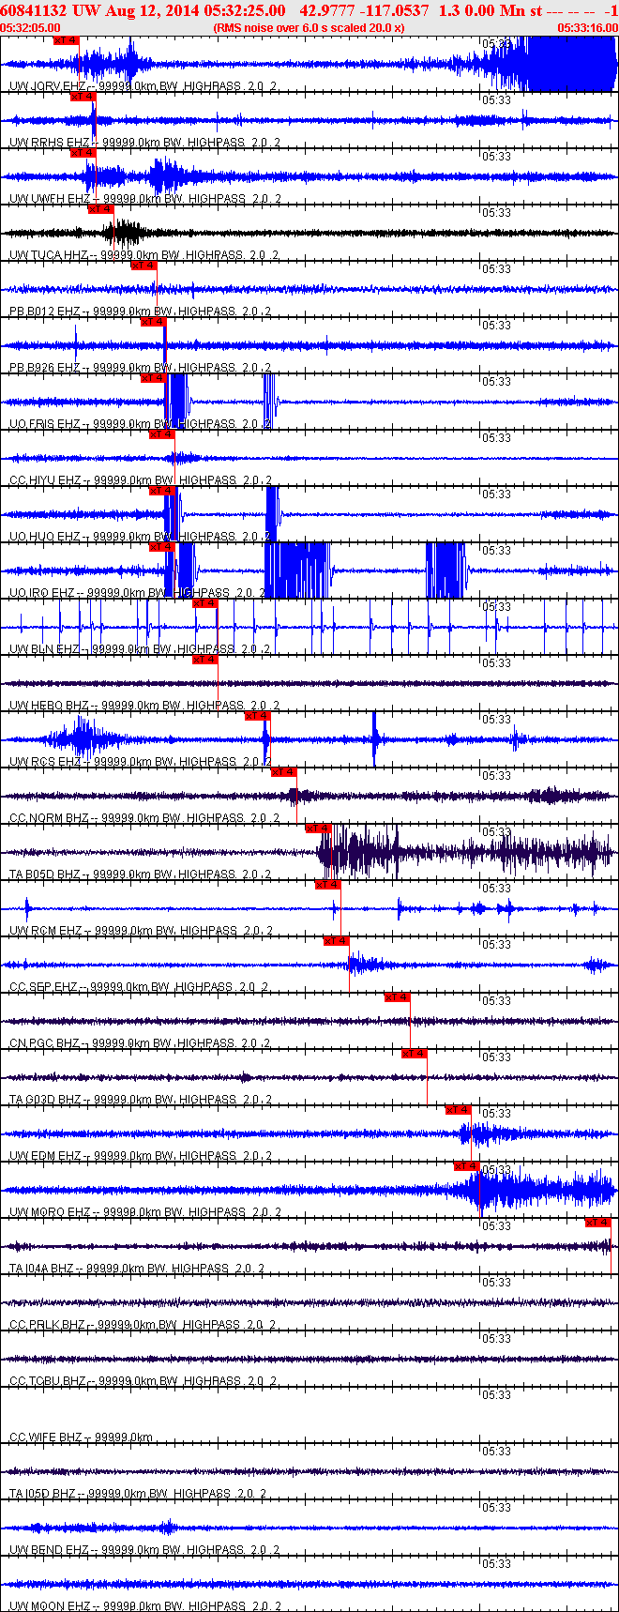The image size is (619, 1612).
Task: Select the red pick flag on UW MORO trace
Action: 467,1166
